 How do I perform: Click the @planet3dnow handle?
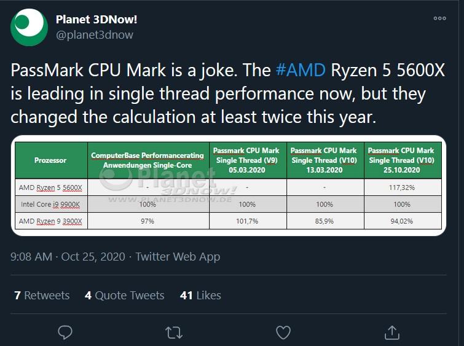click(95, 35)
